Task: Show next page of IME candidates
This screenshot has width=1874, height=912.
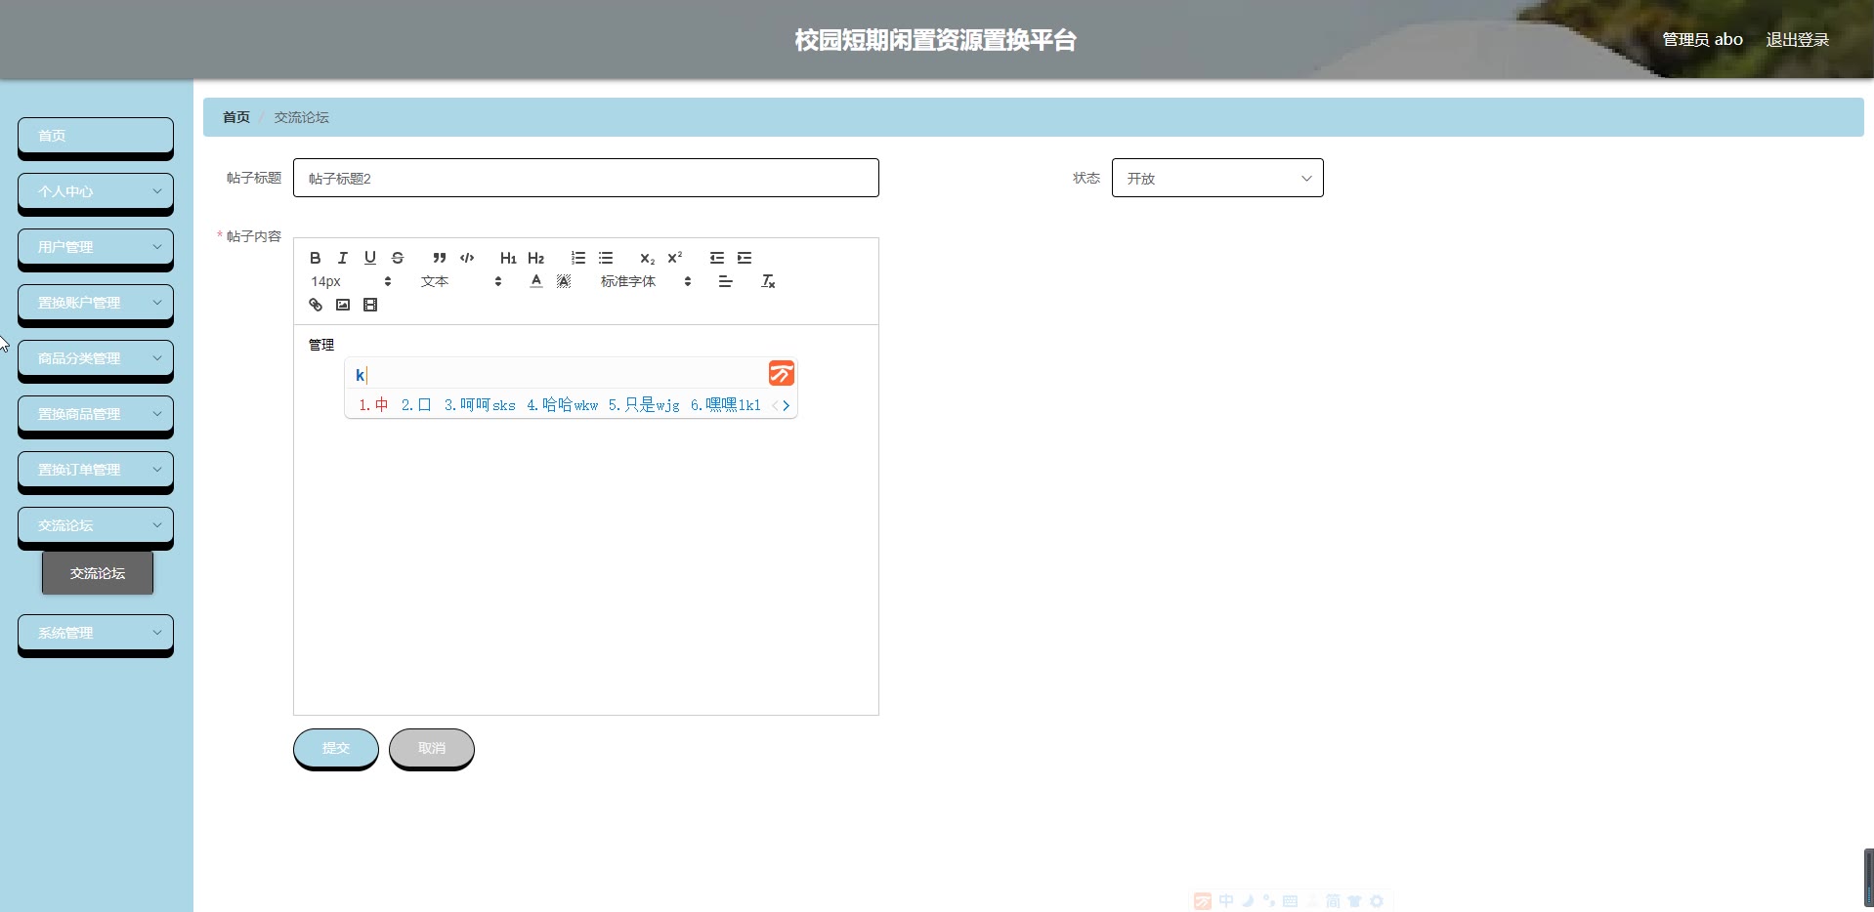Action: point(786,405)
